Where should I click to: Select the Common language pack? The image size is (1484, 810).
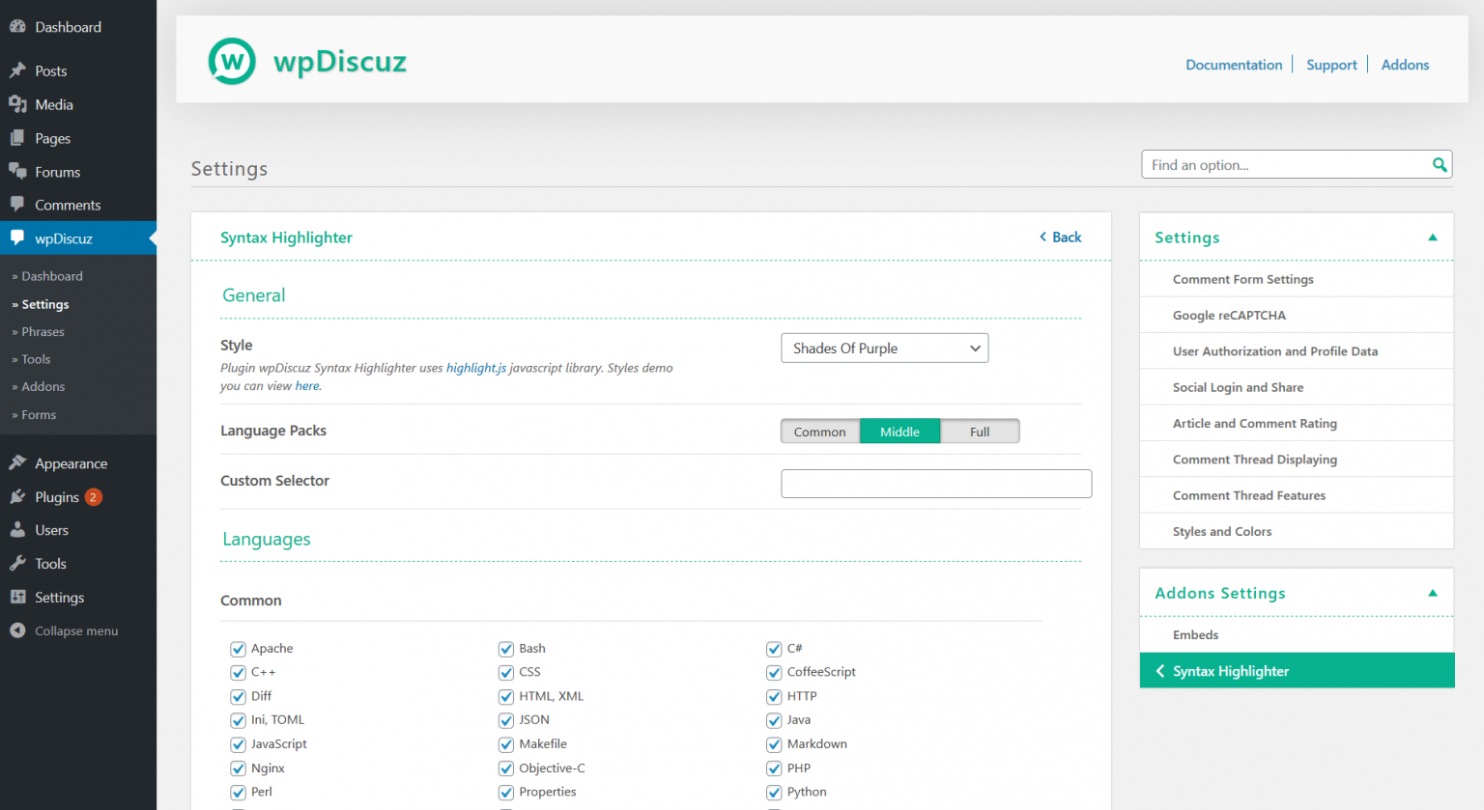820,432
